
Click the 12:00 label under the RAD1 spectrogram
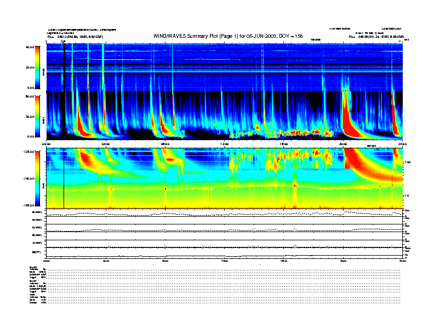pyautogui.click(x=225, y=144)
